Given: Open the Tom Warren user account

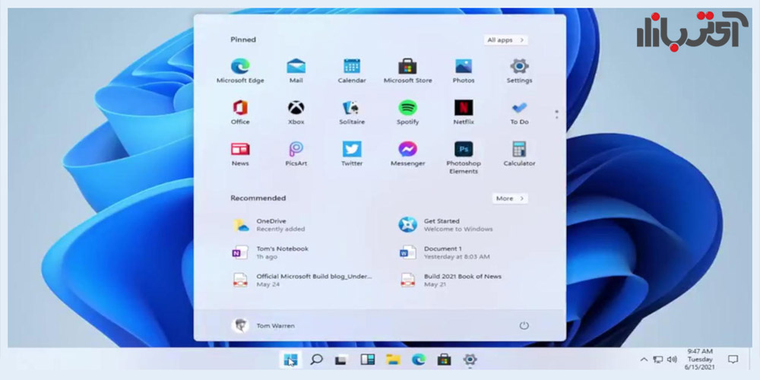Looking at the screenshot, I should (x=264, y=326).
